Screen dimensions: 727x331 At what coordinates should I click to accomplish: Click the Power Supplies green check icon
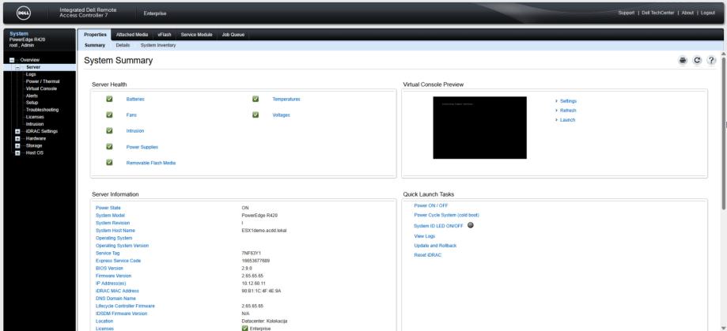click(109, 146)
